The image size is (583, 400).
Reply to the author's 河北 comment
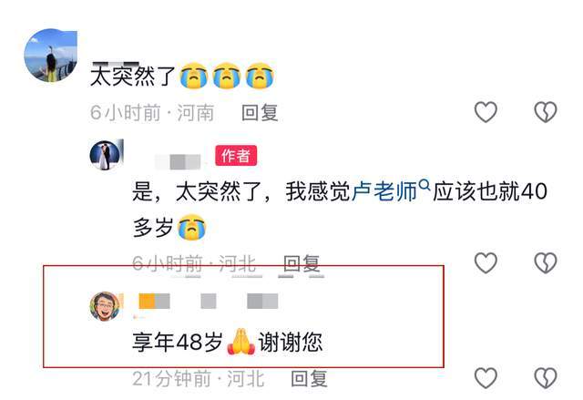point(302,263)
